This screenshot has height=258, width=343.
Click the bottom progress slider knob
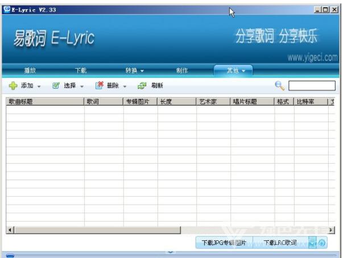point(10,255)
